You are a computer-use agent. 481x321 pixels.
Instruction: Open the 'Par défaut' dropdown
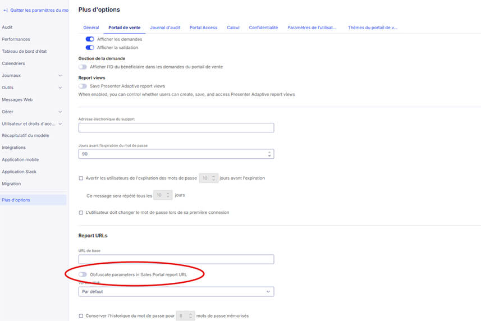click(x=176, y=292)
